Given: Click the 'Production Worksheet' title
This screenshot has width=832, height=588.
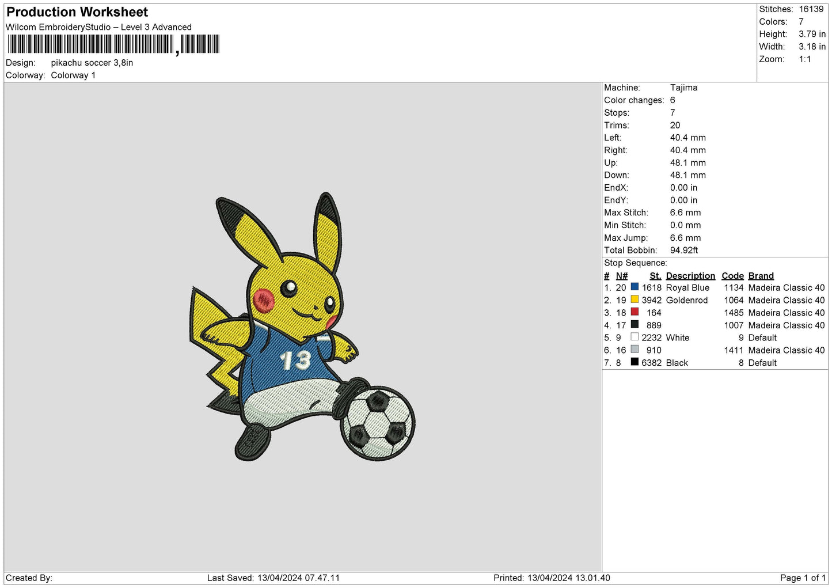Looking at the screenshot, I should [x=77, y=12].
